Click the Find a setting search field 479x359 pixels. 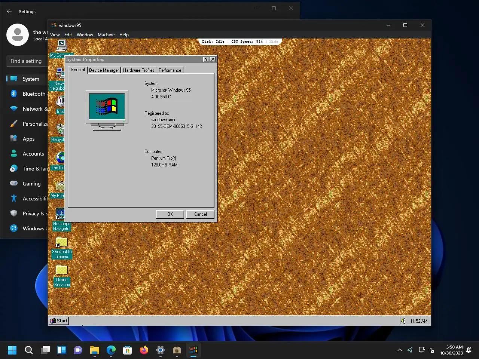[x=27, y=61]
